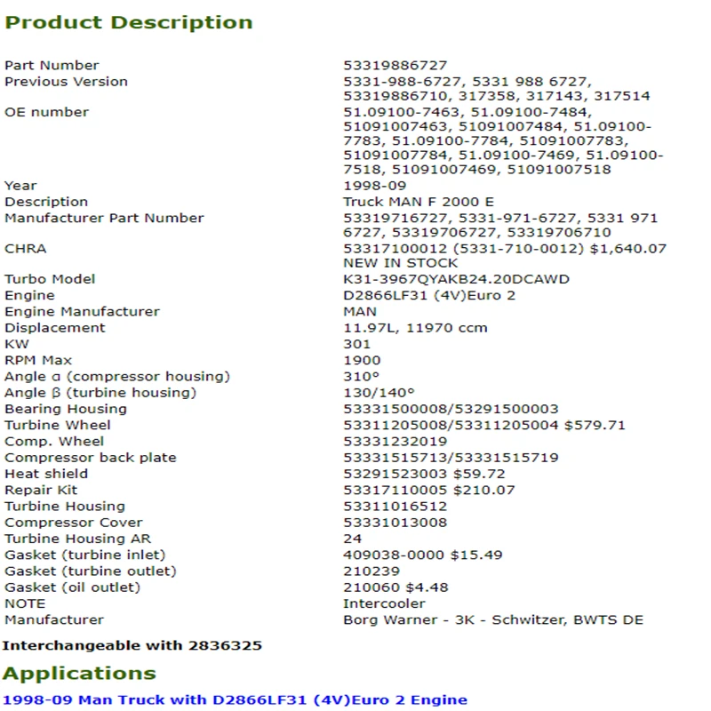Click compressor housing angle 310°

point(361,376)
